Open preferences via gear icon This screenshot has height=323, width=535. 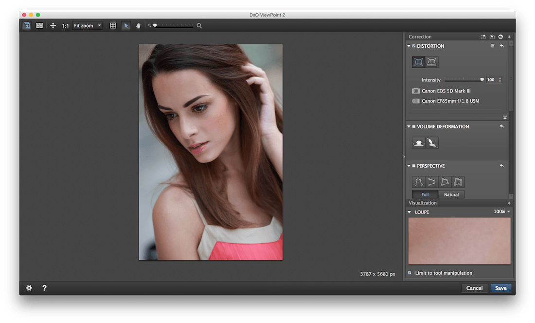(x=29, y=288)
